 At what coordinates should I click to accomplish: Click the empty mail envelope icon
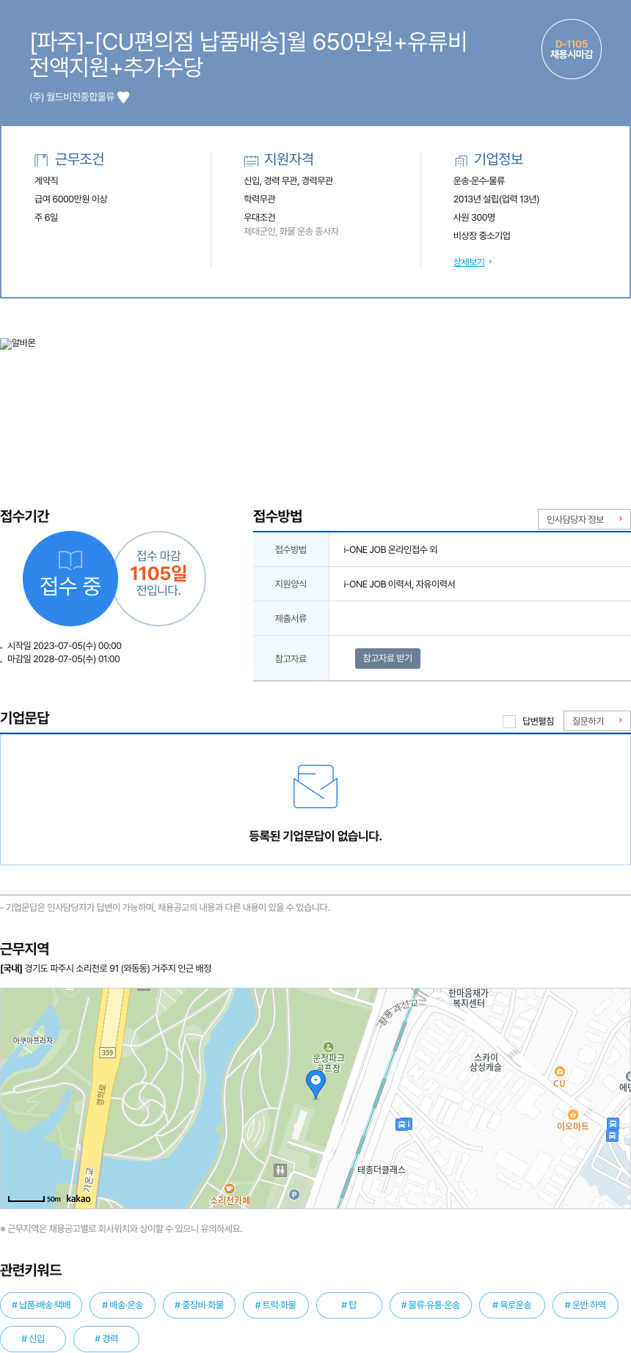(315, 786)
